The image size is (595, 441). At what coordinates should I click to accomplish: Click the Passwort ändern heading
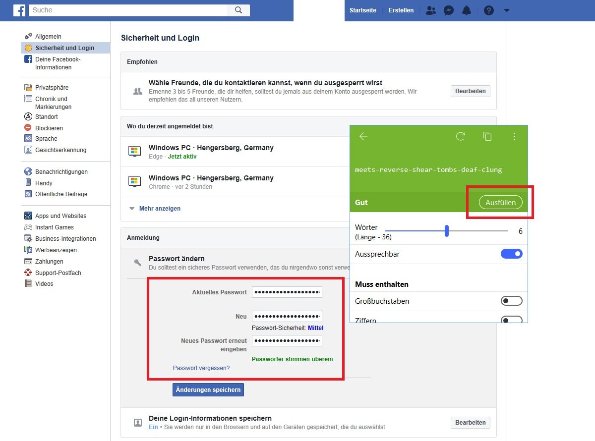(x=177, y=259)
